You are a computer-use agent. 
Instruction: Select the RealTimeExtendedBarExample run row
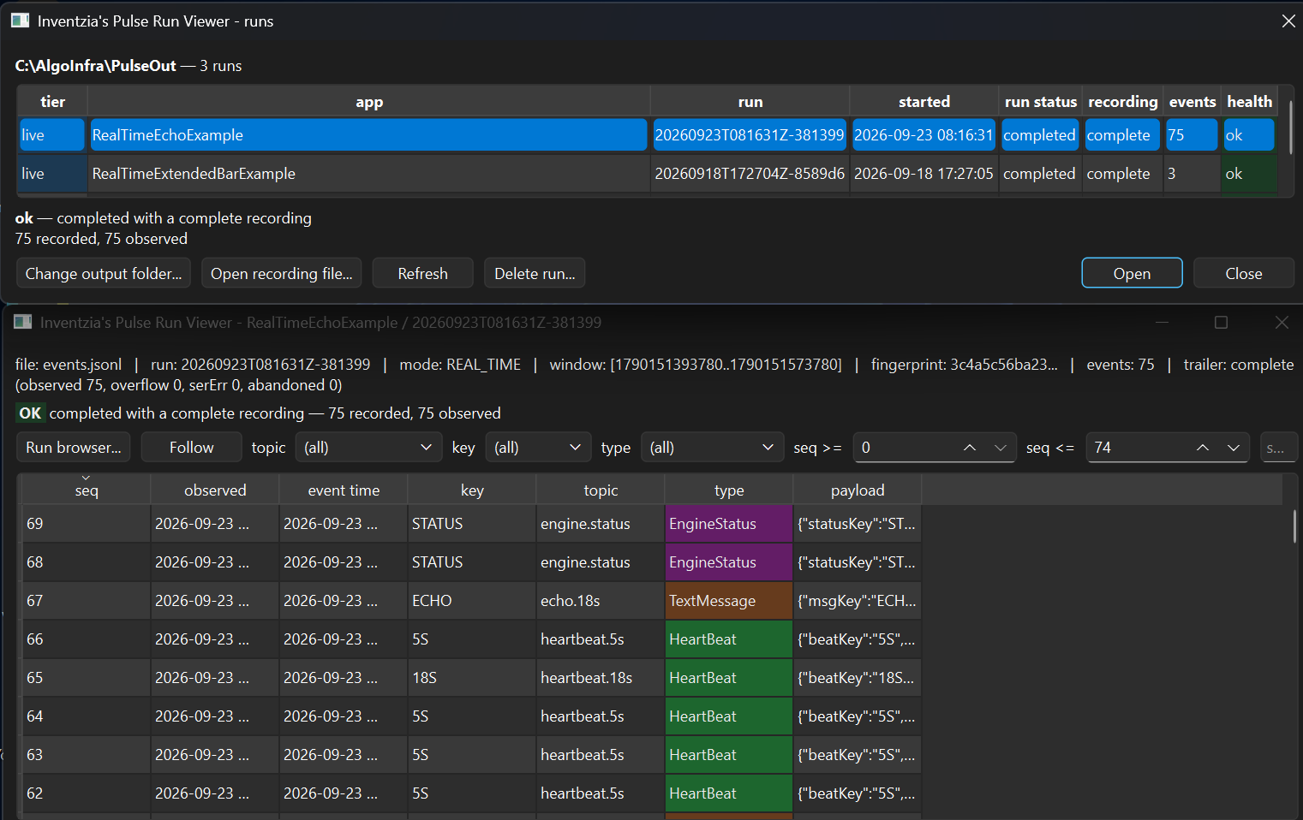point(648,173)
